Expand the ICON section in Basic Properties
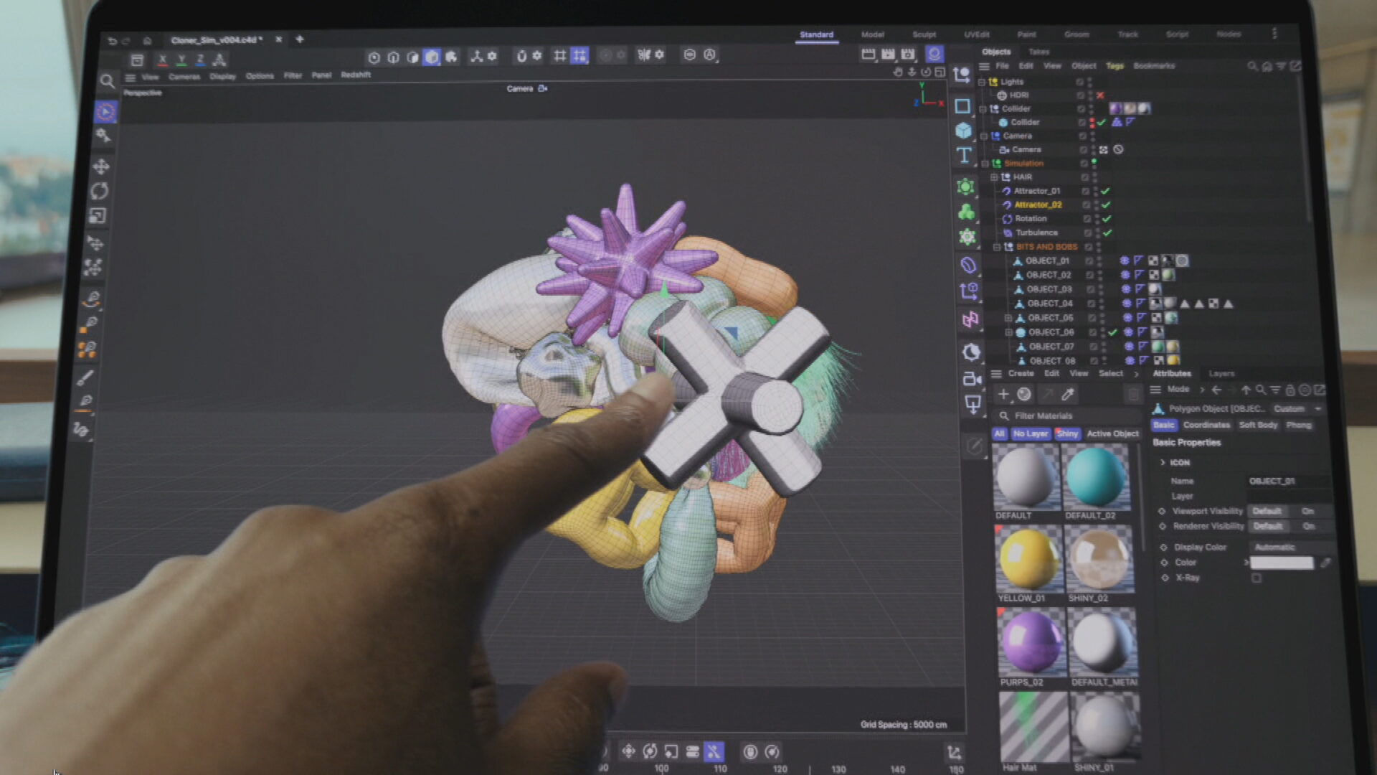1377x775 pixels. click(x=1163, y=463)
